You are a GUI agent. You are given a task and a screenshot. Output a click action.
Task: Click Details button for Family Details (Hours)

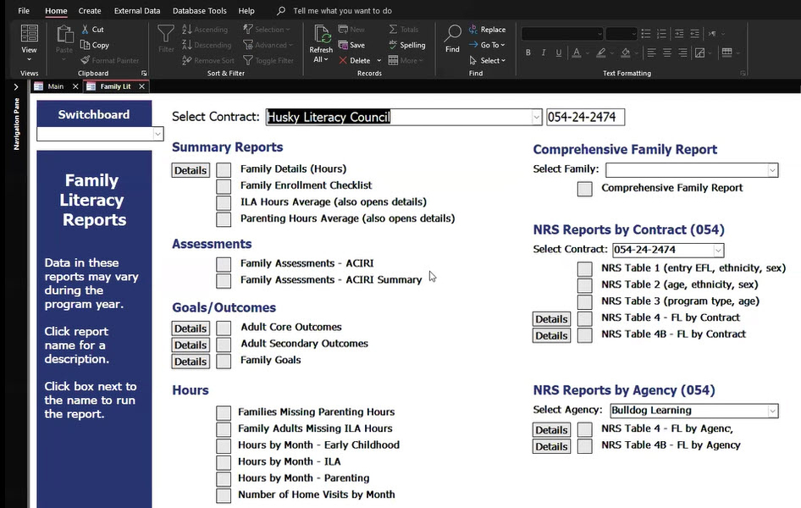pyautogui.click(x=191, y=170)
